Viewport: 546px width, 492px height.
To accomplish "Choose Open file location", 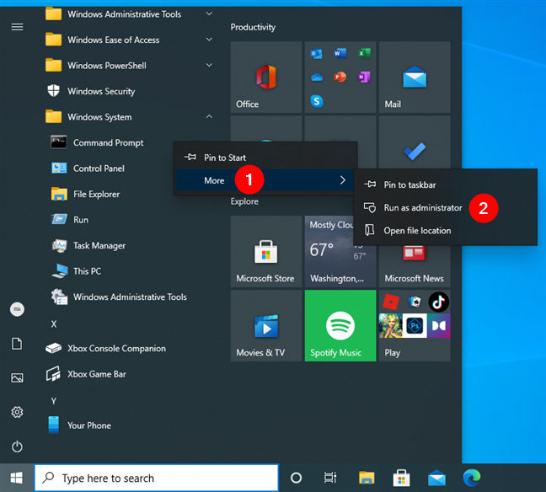I will point(446,231).
